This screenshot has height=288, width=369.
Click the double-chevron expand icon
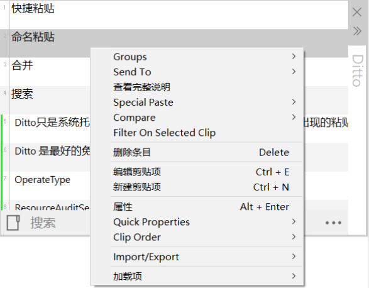pos(357,31)
